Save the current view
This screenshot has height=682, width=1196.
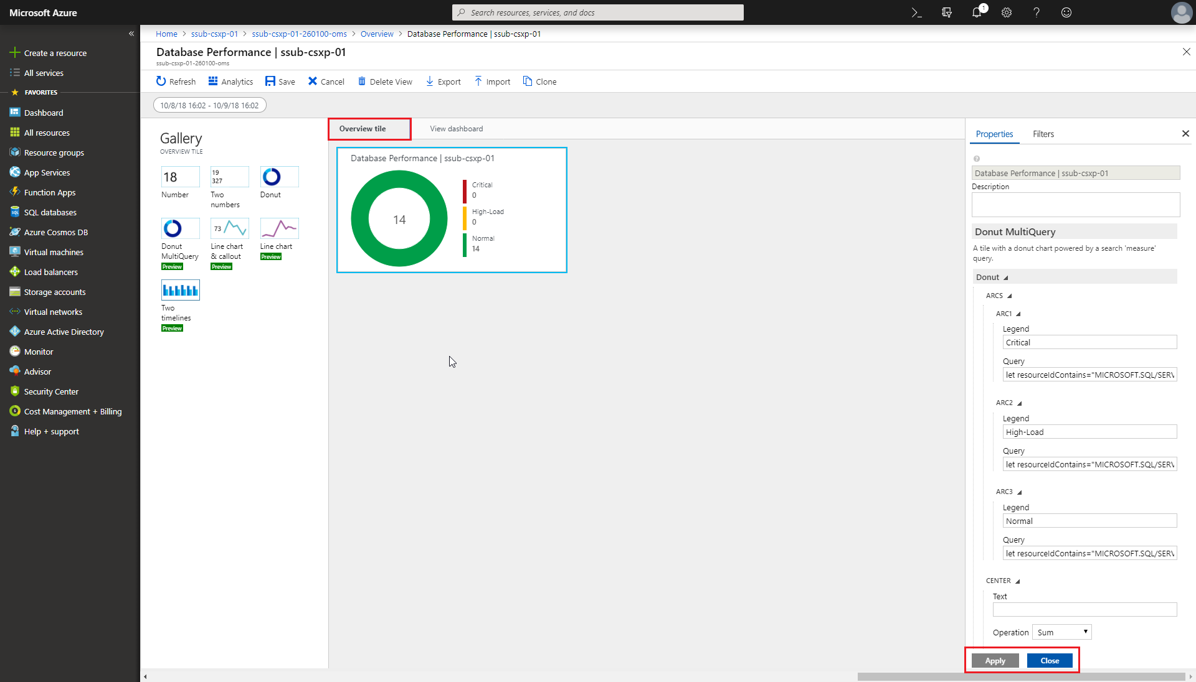click(280, 81)
